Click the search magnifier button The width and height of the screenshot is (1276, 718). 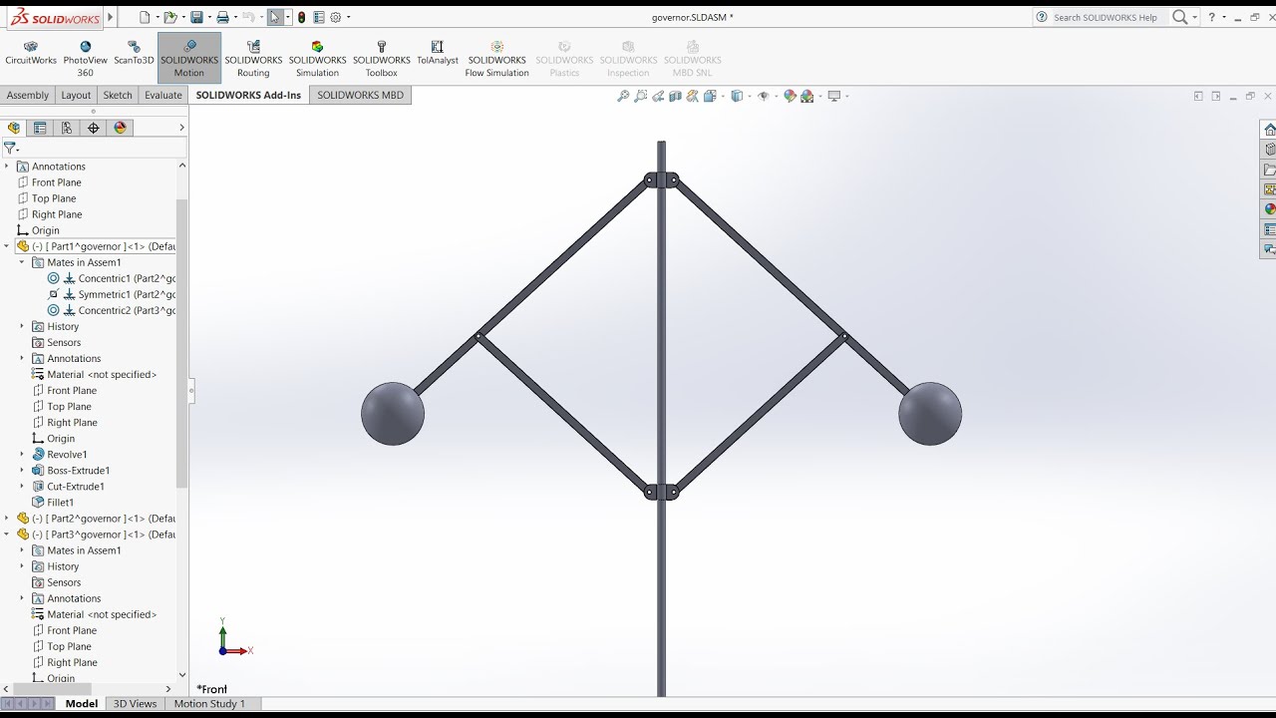click(x=1180, y=17)
